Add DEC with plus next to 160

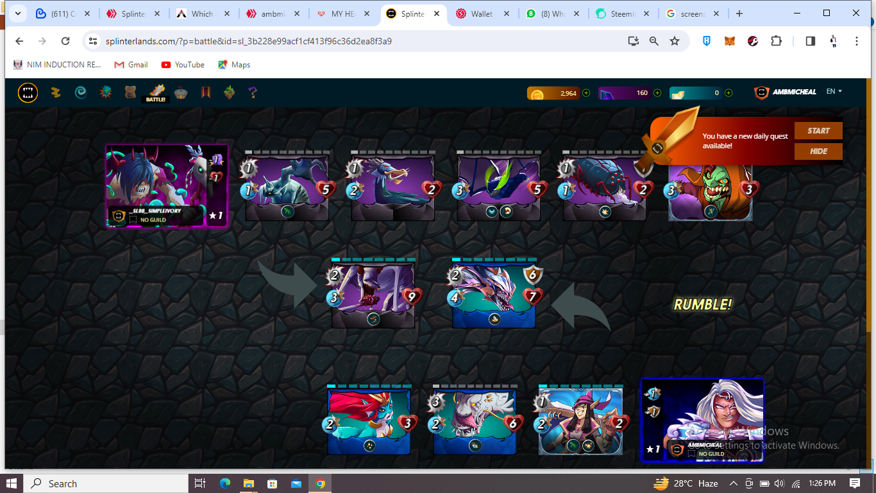(x=657, y=93)
